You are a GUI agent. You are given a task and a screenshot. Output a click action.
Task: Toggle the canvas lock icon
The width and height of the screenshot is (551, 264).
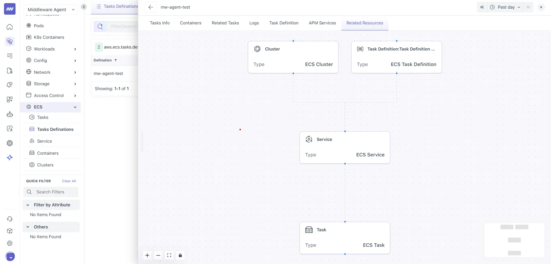(x=180, y=255)
